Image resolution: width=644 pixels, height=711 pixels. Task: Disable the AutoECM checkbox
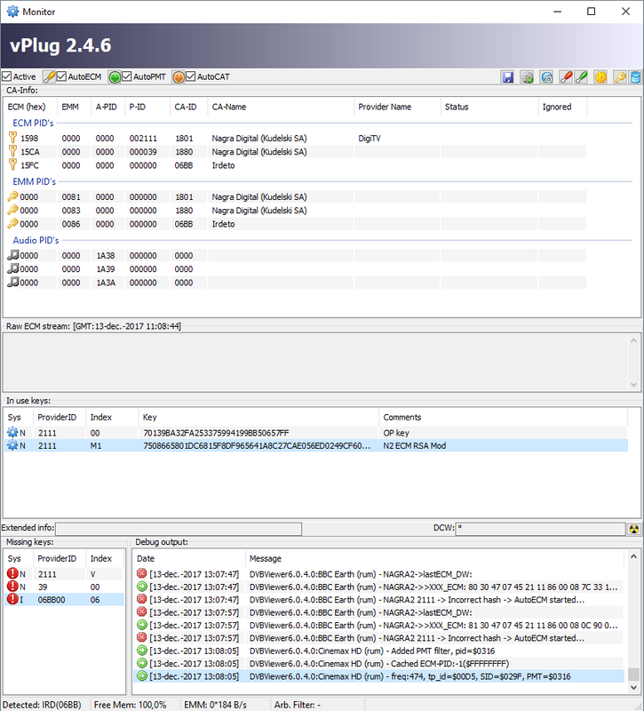[x=61, y=76]
